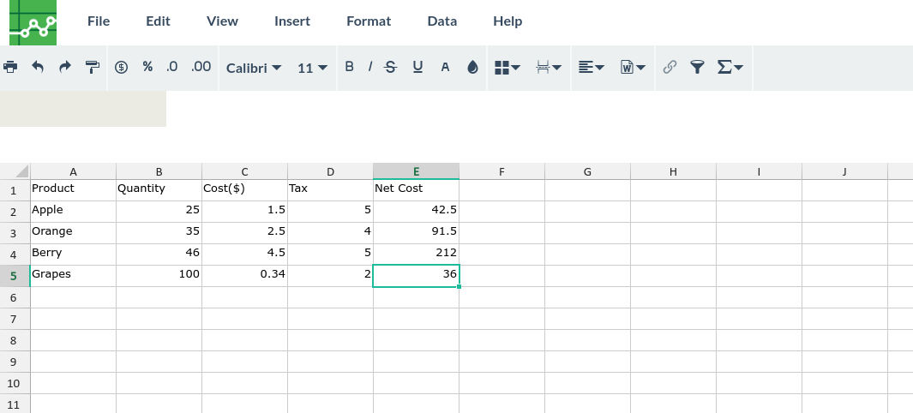913x413 pixels.
Task: Open the Format menu
Action: (x=369, y=21)
